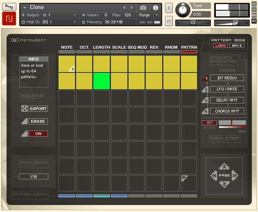Viewport: 258px width, 212px height.
Task: Click the ERASE button
Action: pyautogui.click(x=38, y=122)
